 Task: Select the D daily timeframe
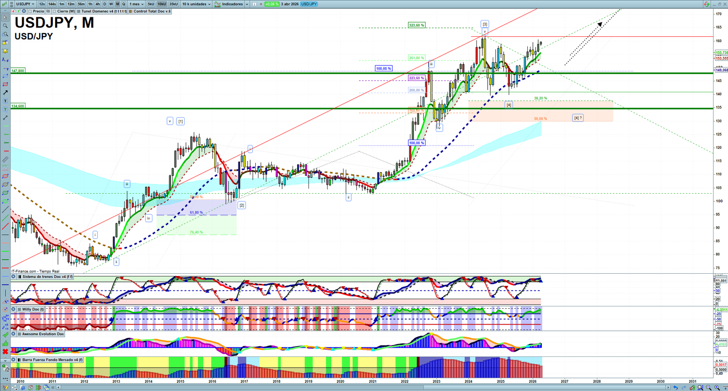pyautogui.click(x=104, y=4)
